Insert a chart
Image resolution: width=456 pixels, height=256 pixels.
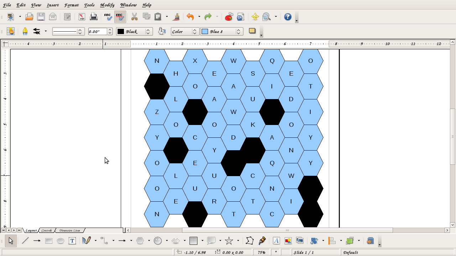tap(229, 17)
